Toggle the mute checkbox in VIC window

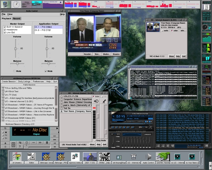click(163, 31)
